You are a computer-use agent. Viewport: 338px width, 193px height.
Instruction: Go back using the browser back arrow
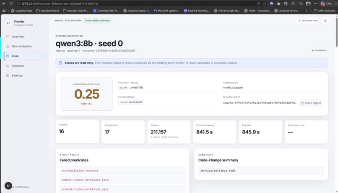click(x=4, y=4)
